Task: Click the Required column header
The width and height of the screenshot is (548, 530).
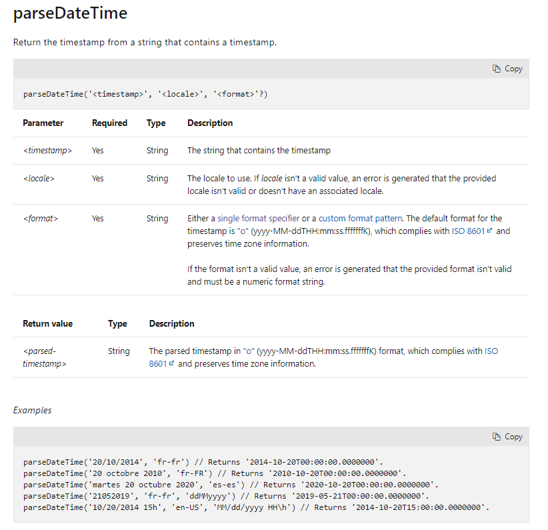Action: tap(109, 123)
